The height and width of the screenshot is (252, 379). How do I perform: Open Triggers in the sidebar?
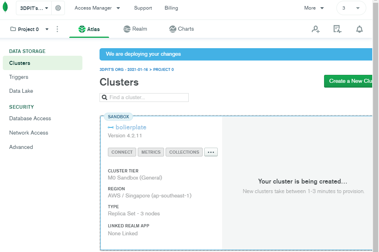point(19,77)
